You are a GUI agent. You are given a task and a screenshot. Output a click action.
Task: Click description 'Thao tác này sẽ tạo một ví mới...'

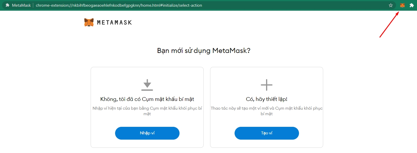click(x=267, y=111)
